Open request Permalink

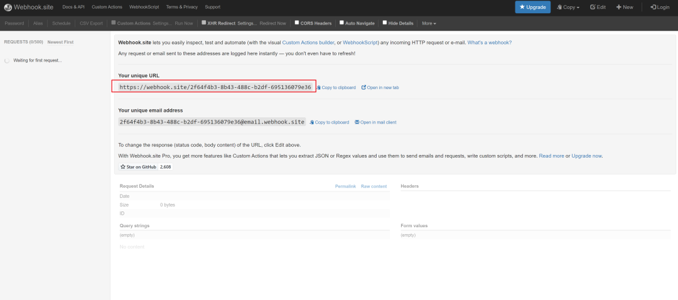point(345,186)
